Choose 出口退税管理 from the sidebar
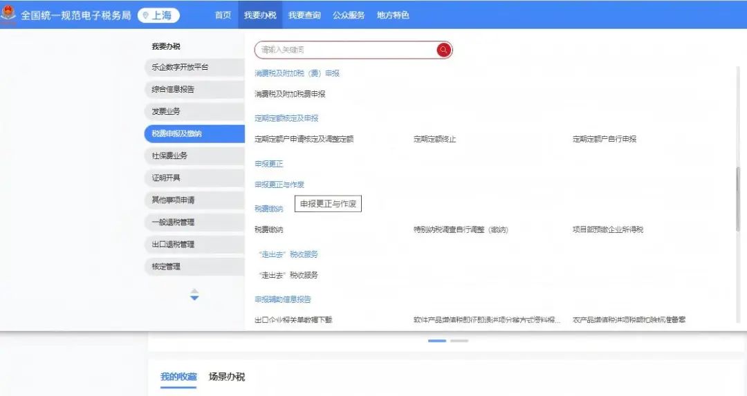 173,244
